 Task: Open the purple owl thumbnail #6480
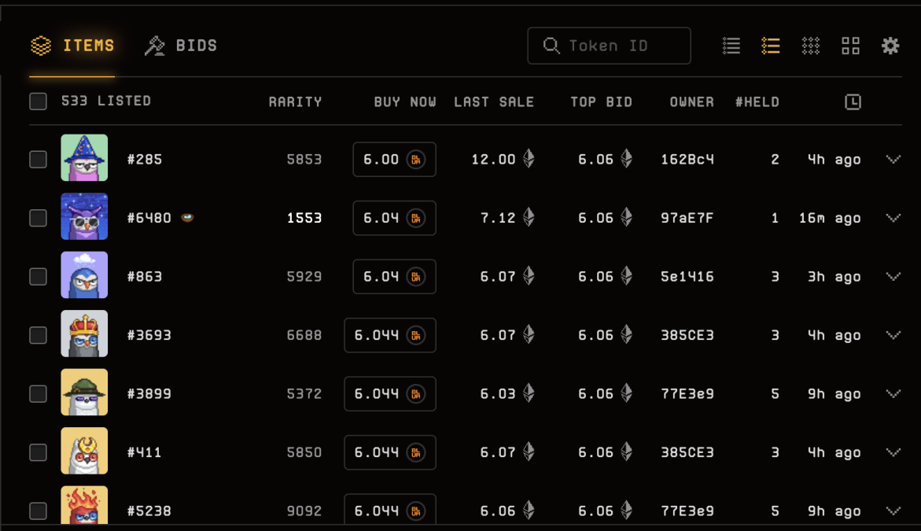[84, 216]
